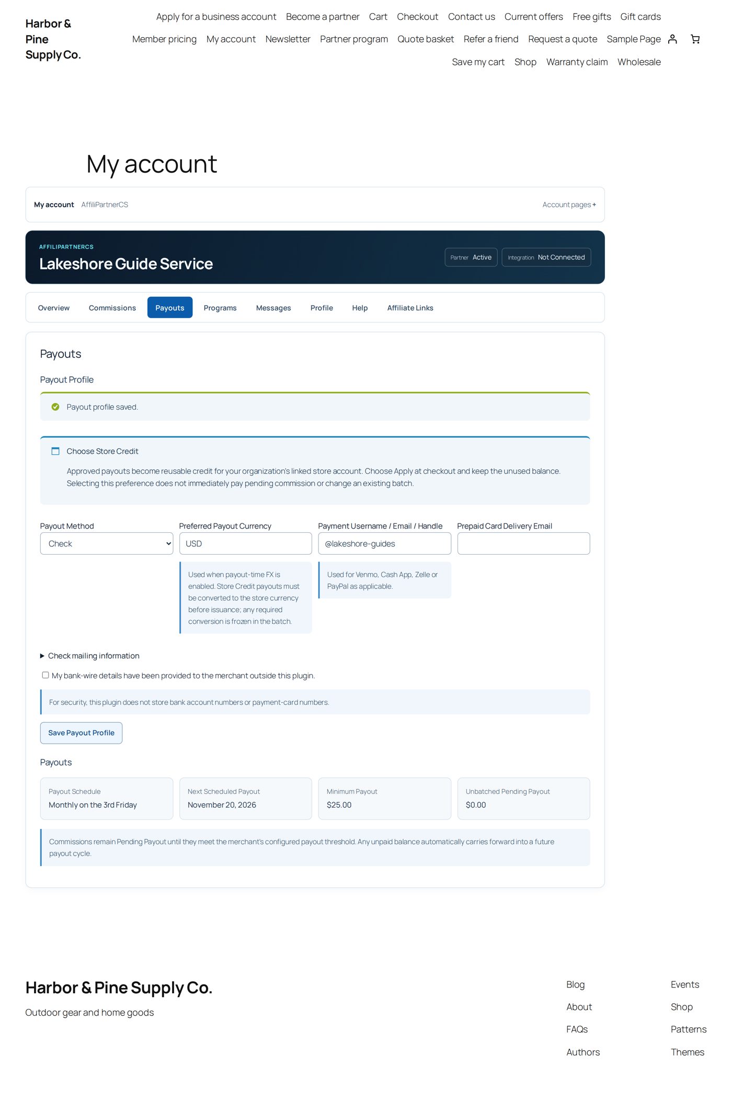Open the Save my cart link
Screen dimensions: 732x1099
point(478,62)
